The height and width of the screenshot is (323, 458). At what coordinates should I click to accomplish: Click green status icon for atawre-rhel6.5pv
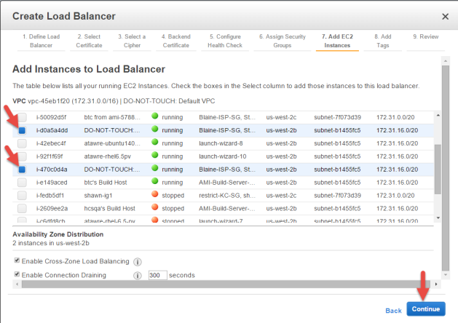pyautogui.click(x=155, y=155)
